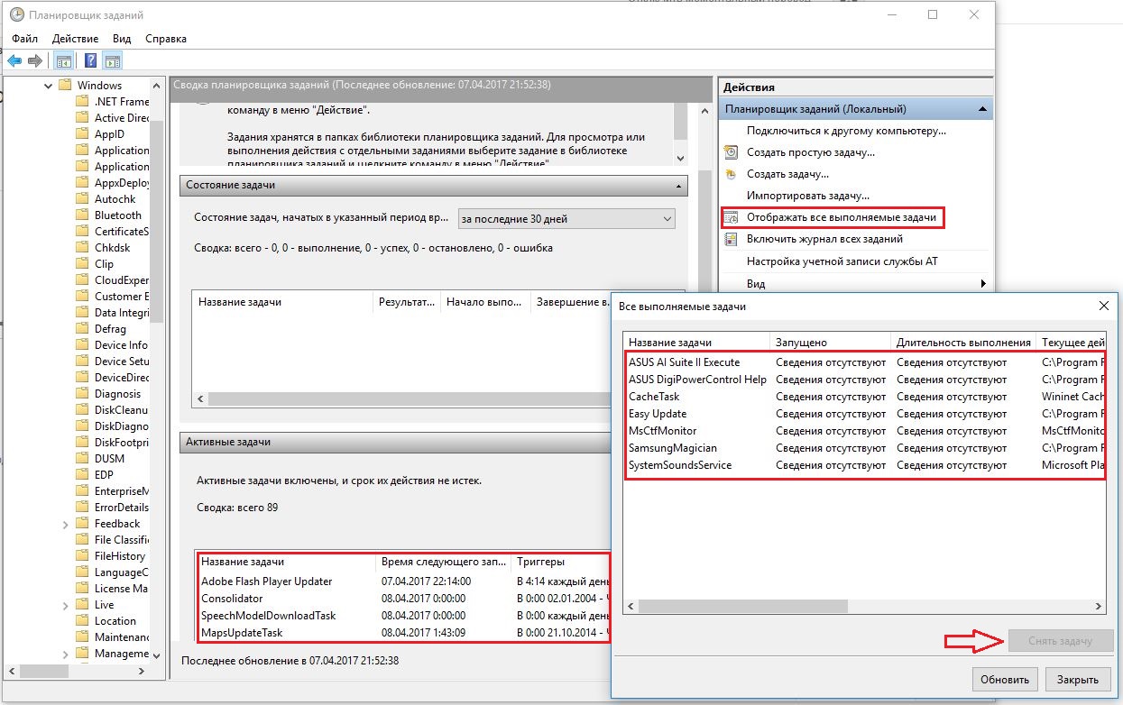This screenshot has width=1123, height=705.
Task: Click the horizontal scrollbar in running tasks list
Action: [x=864, y=607]
